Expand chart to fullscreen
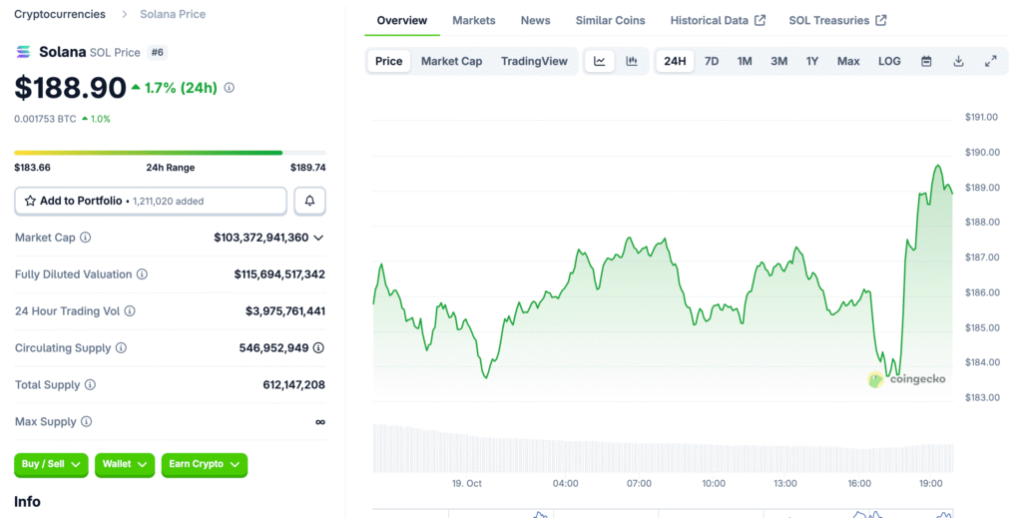 pyautogui.click(x=990, y=61)
